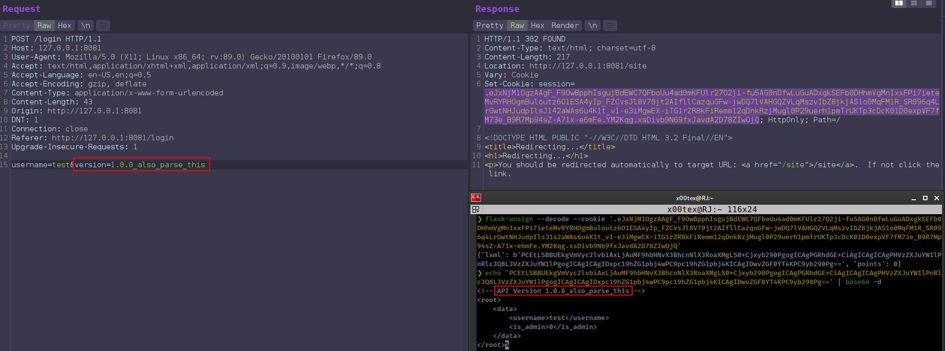The width and height of the screenshot is (945, 351).
Task: Toggle non-printable \n characters in Request
Action: tap(86, 25)
